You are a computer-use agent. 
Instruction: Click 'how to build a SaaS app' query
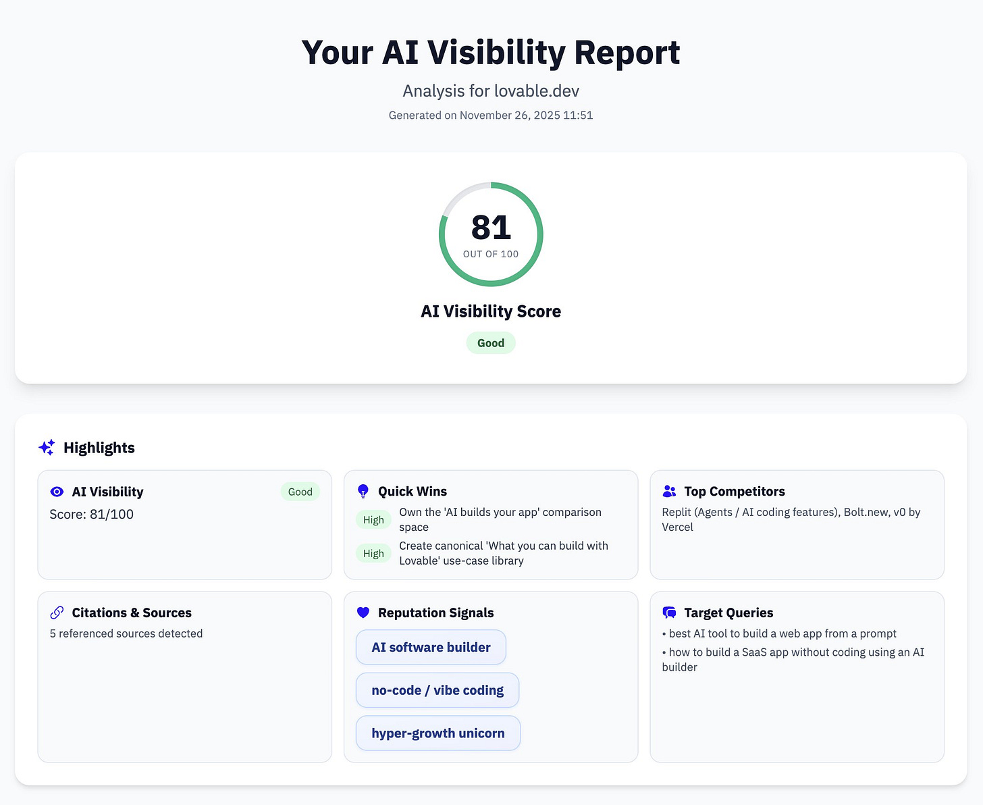pyautogui.click(x=793, y=659)
